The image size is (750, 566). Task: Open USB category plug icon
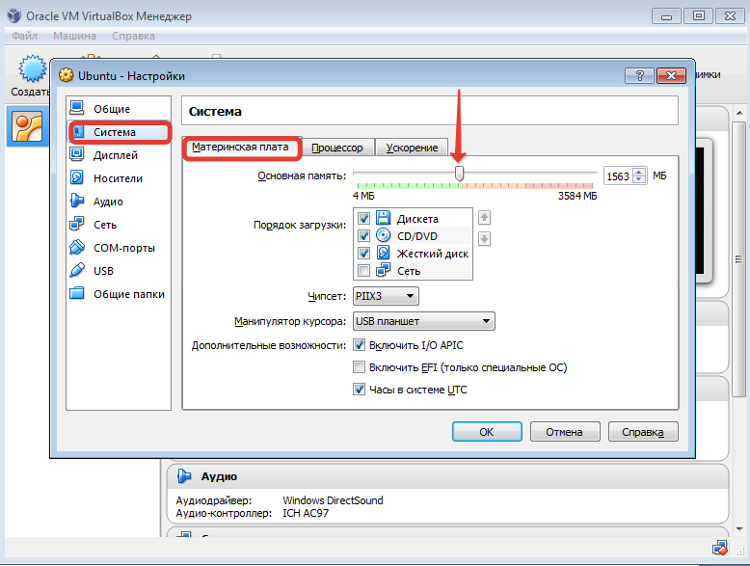pos(77,270)
